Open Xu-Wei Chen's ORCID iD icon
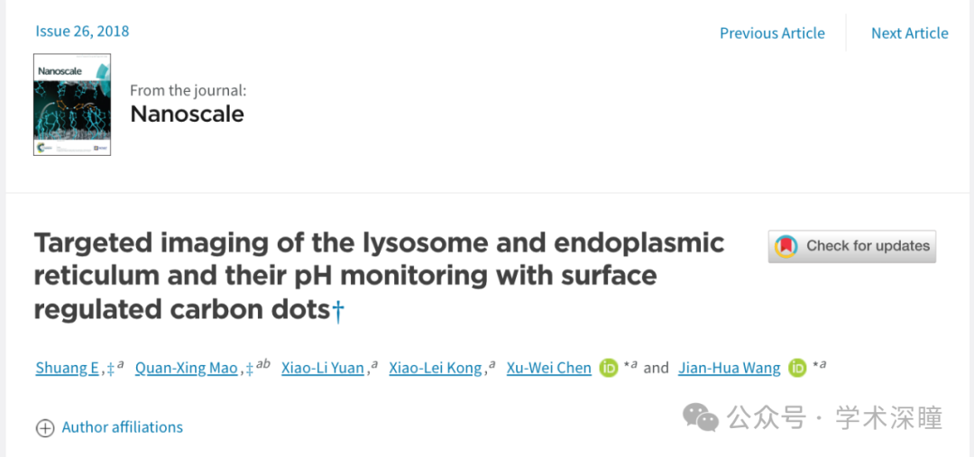 pos(609,368)
